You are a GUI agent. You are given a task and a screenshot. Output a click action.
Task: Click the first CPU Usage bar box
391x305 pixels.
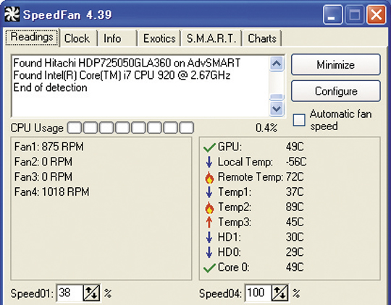click(75, 127)
